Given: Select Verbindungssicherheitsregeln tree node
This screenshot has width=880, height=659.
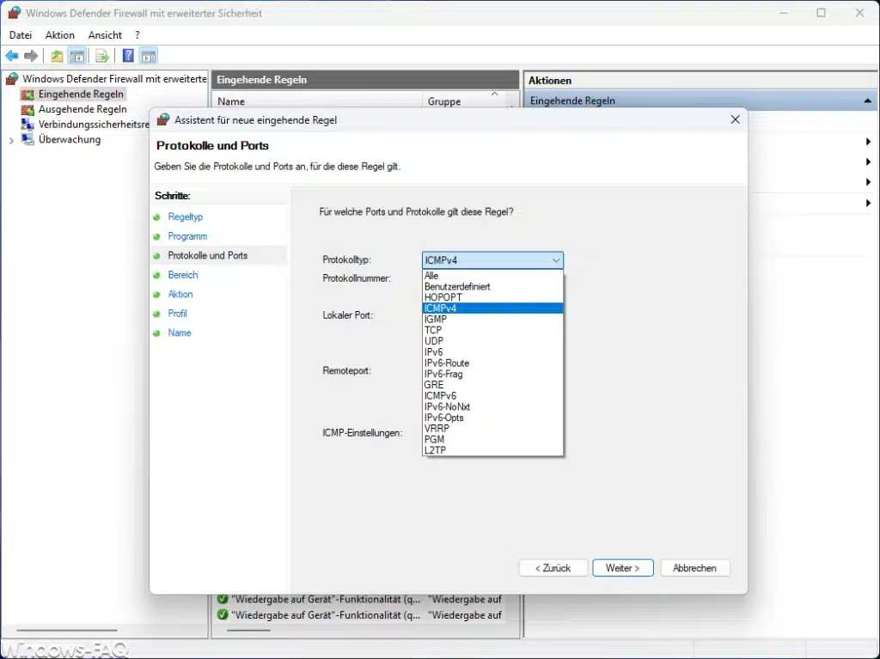Looking at the screenshot, I should point(93,124).
